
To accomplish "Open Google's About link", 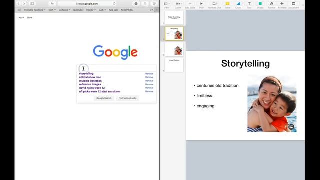I will [21, 18].
